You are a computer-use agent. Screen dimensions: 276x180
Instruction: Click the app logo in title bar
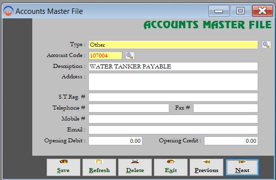[8, 11]
